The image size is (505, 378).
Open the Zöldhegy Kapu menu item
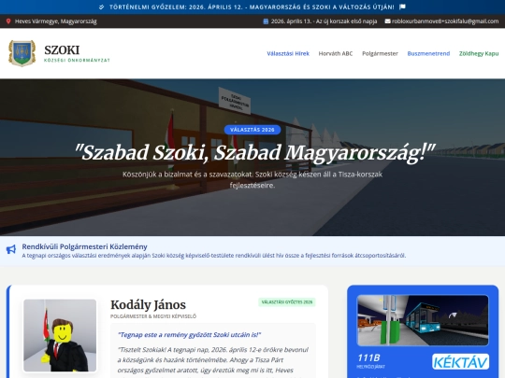point(479,54)
